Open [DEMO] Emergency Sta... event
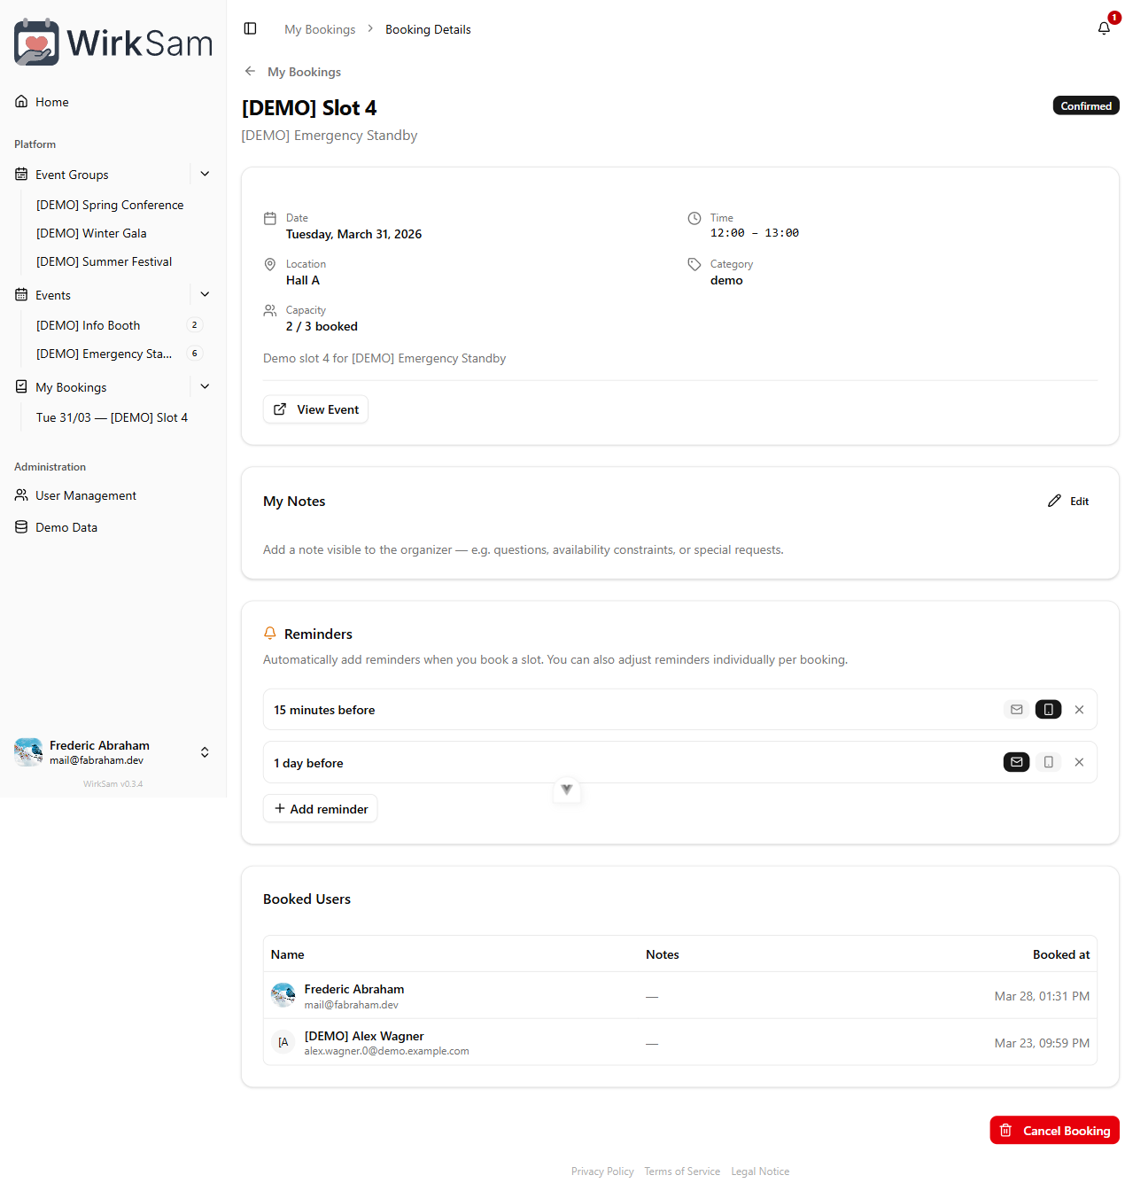The height and width of the screenshot is (1183, 1125). pyautogui.click(x=106, y=354)
